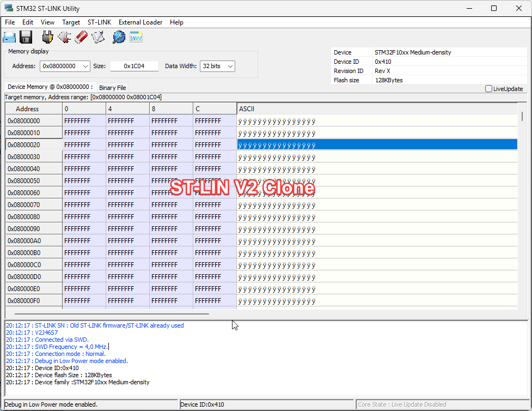Select address row 0x080000D0
Screen dimensions: 532x411
coord(34,277)
